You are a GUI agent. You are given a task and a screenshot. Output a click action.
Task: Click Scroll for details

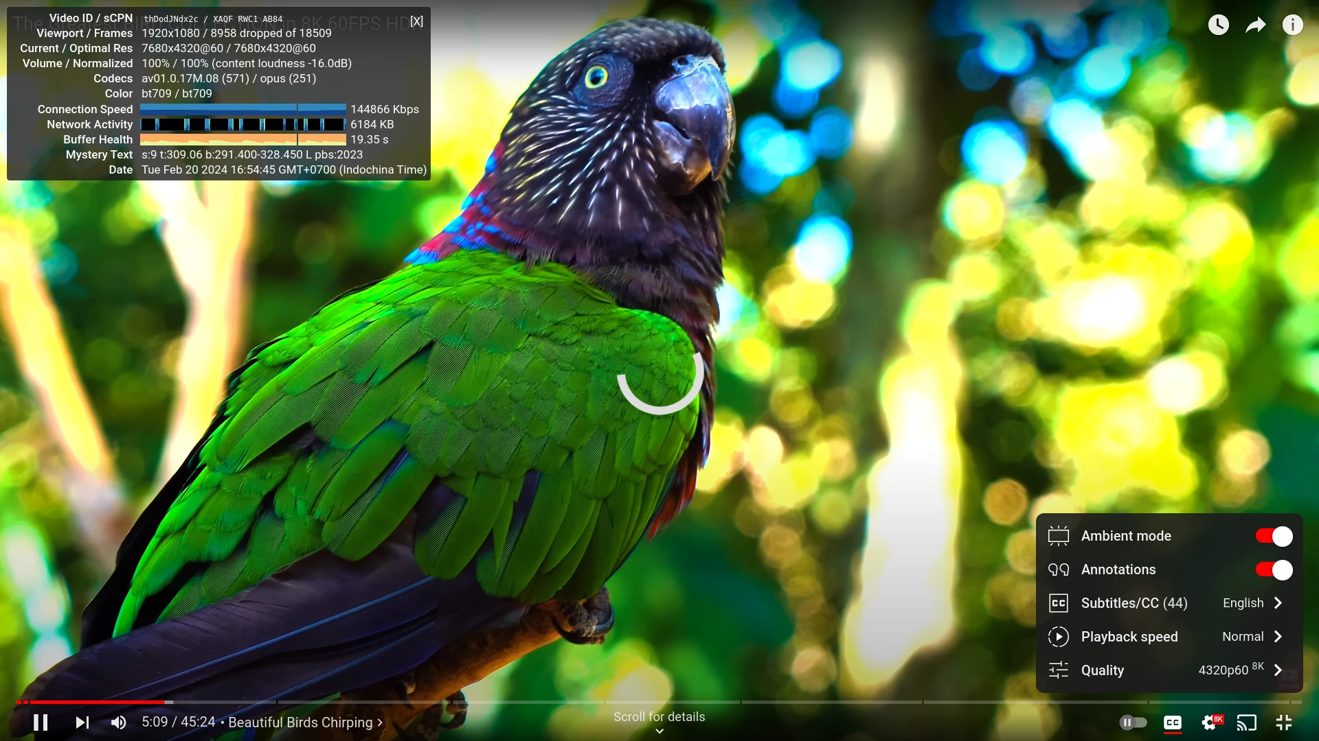[x=659, y=717]
